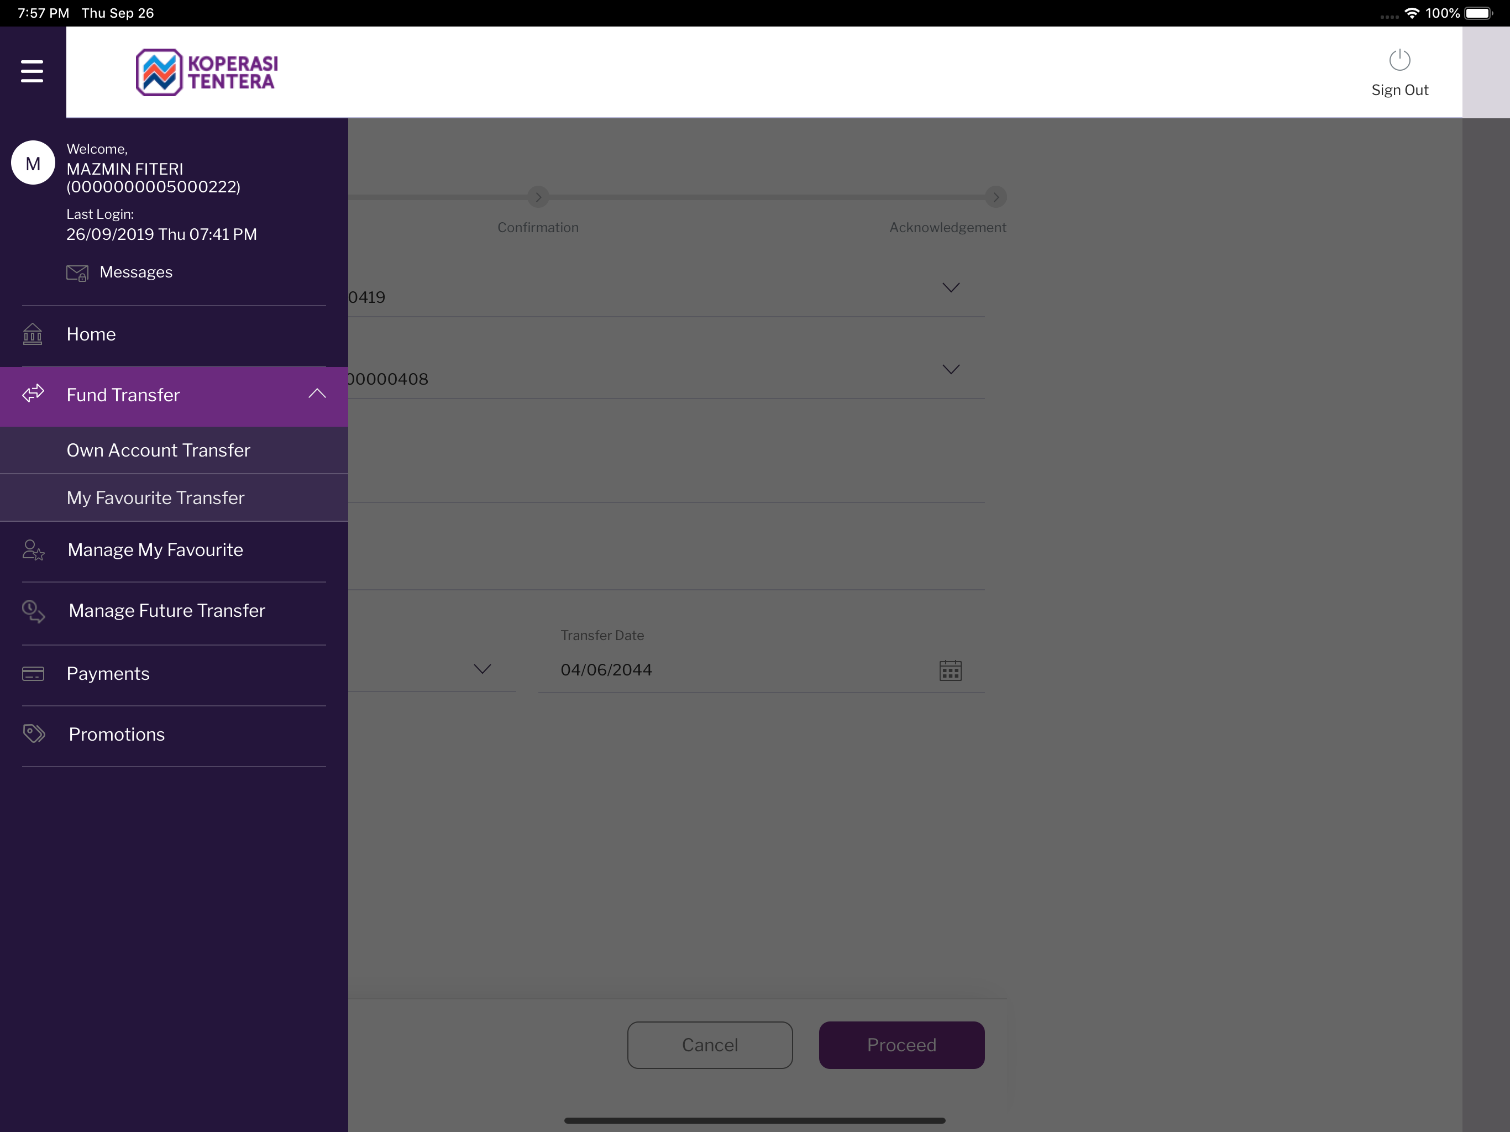This screenshot has height=1132, width=1510.
Task: Tap the Sign Out power icon
Action: pos(1399,60)
